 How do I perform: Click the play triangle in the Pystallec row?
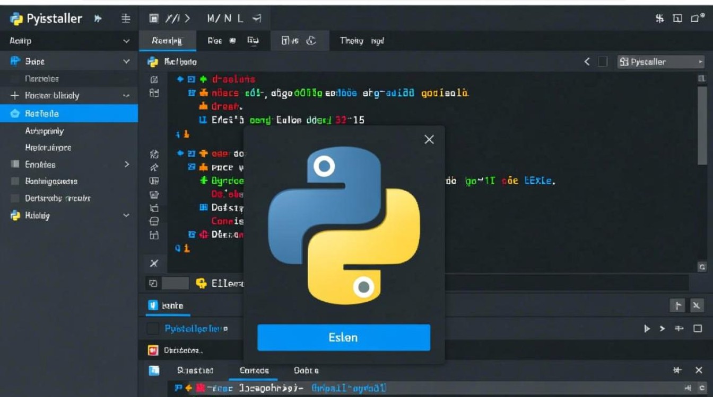point(647,329)
